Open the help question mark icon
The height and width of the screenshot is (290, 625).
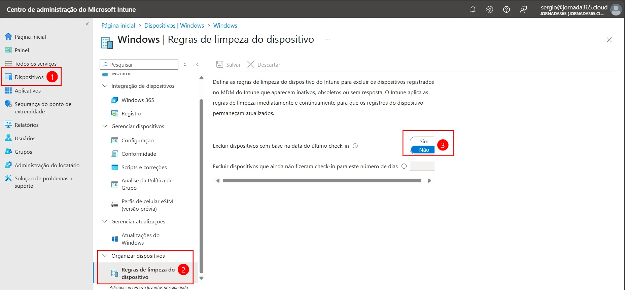coord(506,9)
